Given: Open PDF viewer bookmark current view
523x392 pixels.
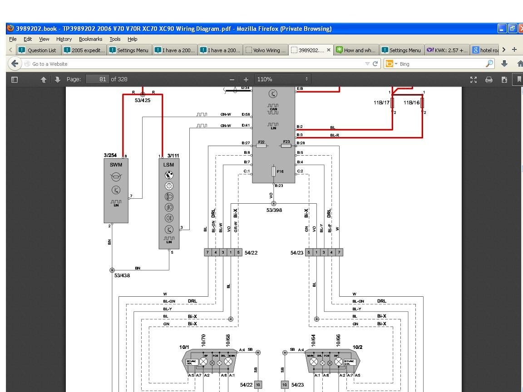Looking at the screenshot, I should tap(518, 80).
